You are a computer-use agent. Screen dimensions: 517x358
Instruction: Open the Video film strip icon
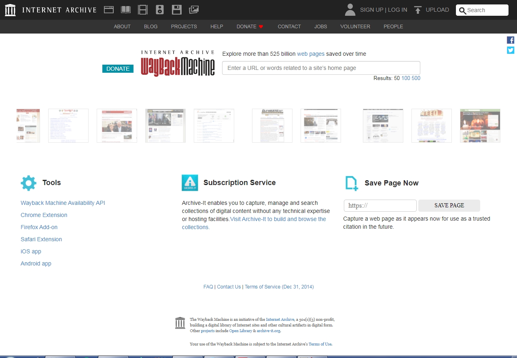(143, 10)
